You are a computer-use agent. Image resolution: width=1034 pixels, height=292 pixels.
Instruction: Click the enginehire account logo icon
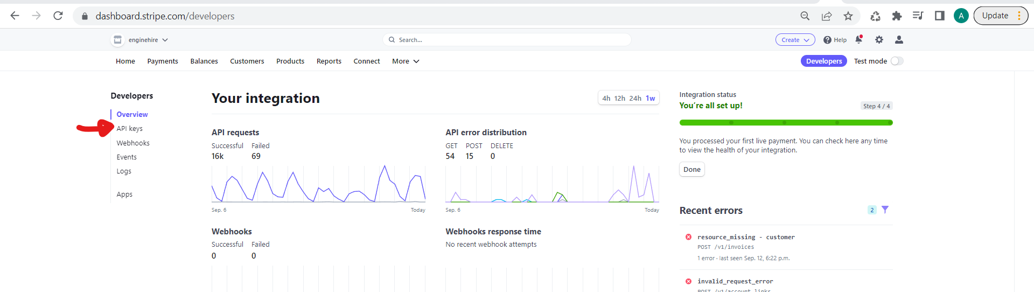coord(117,40)
